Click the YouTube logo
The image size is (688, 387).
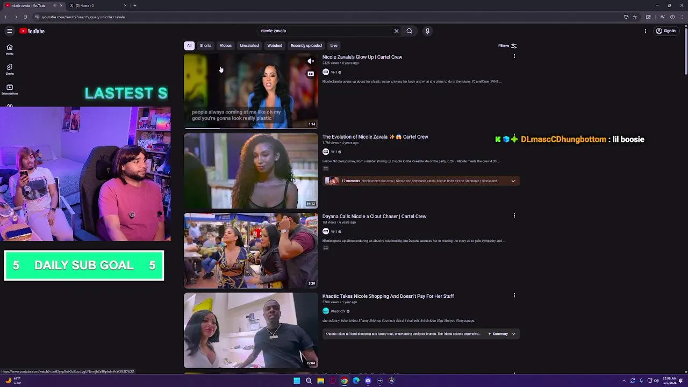pos(32,31)
